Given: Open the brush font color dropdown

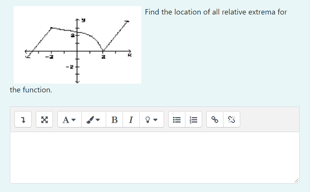Looking at the screenshot, I should pos(94,119).
